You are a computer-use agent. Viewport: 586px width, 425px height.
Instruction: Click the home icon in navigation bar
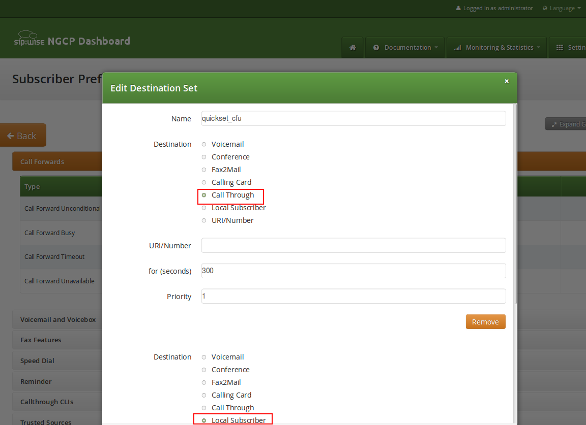(353, 47)
